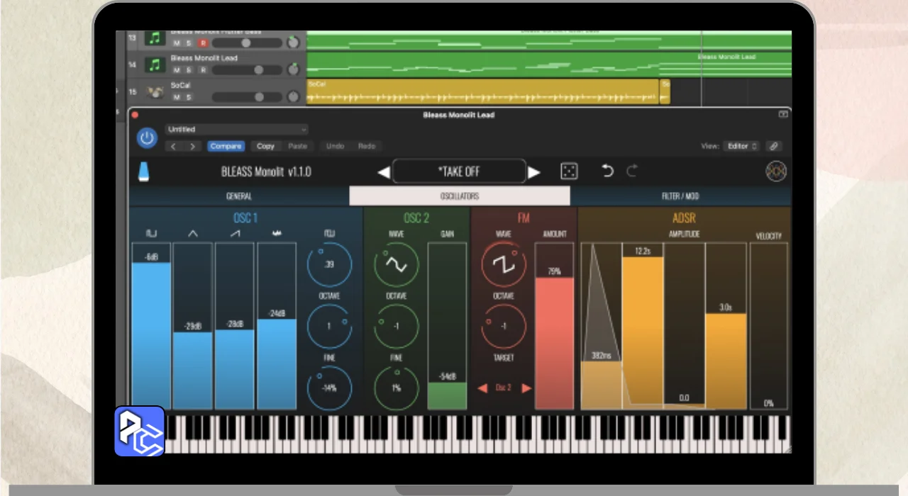Switch to the GENERAL tab
This screenshot has width=908, height=496.
tap(239, 196)
